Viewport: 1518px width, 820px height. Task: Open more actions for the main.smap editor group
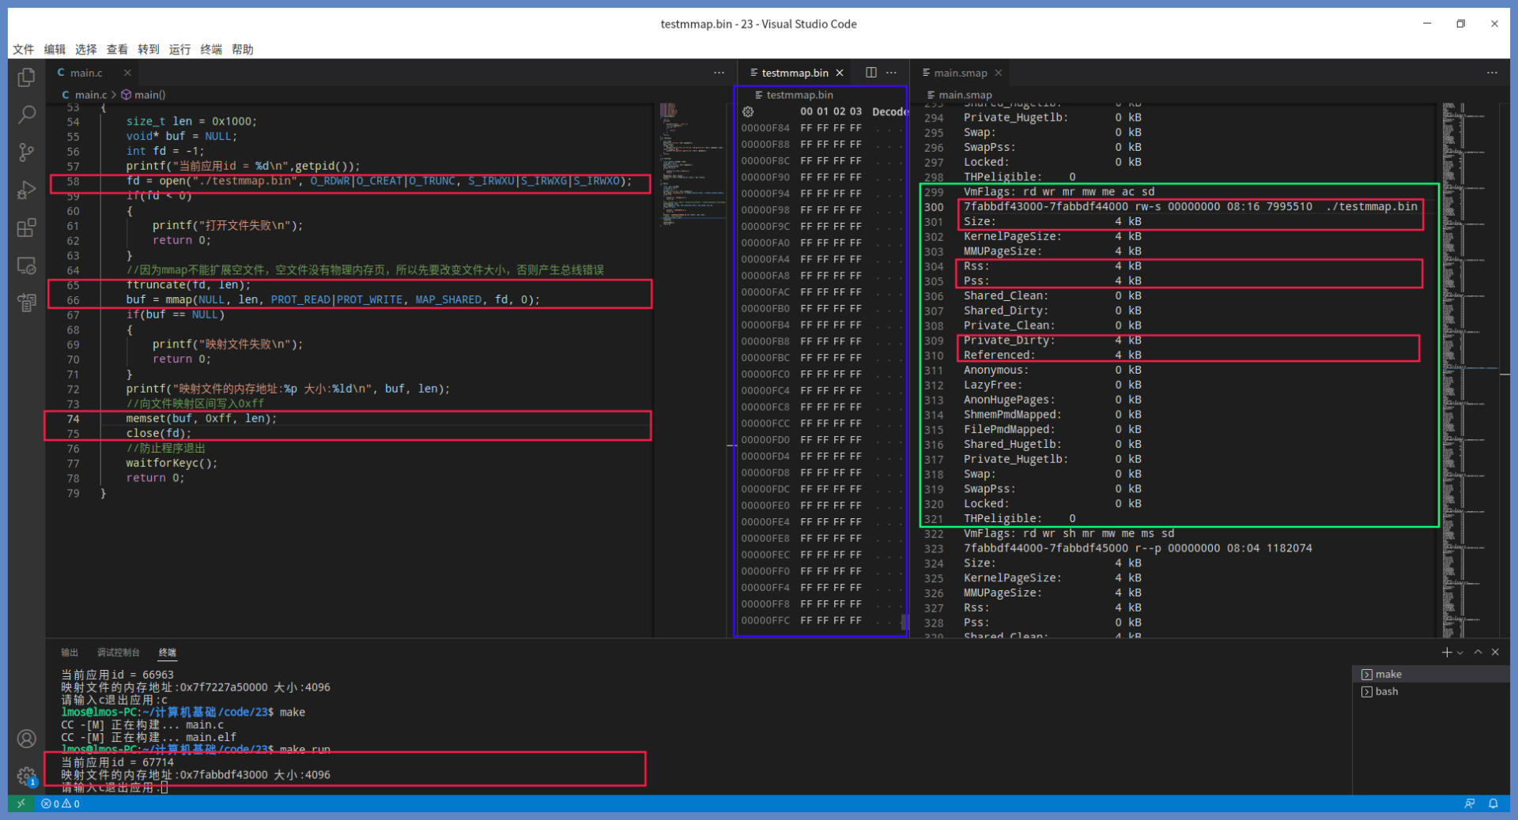(1491, 73)
